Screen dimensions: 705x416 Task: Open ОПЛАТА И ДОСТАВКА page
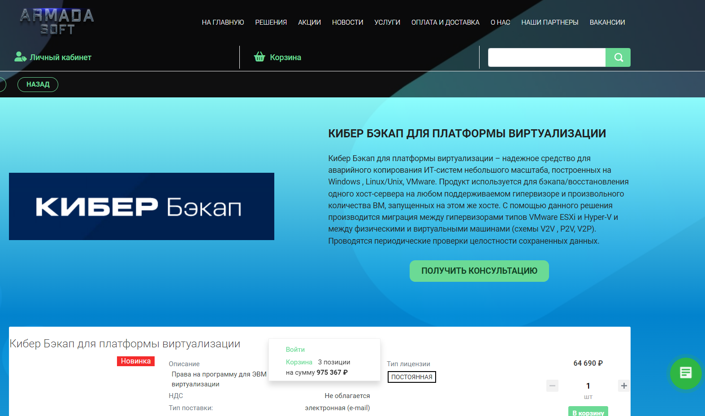point(445,22)
